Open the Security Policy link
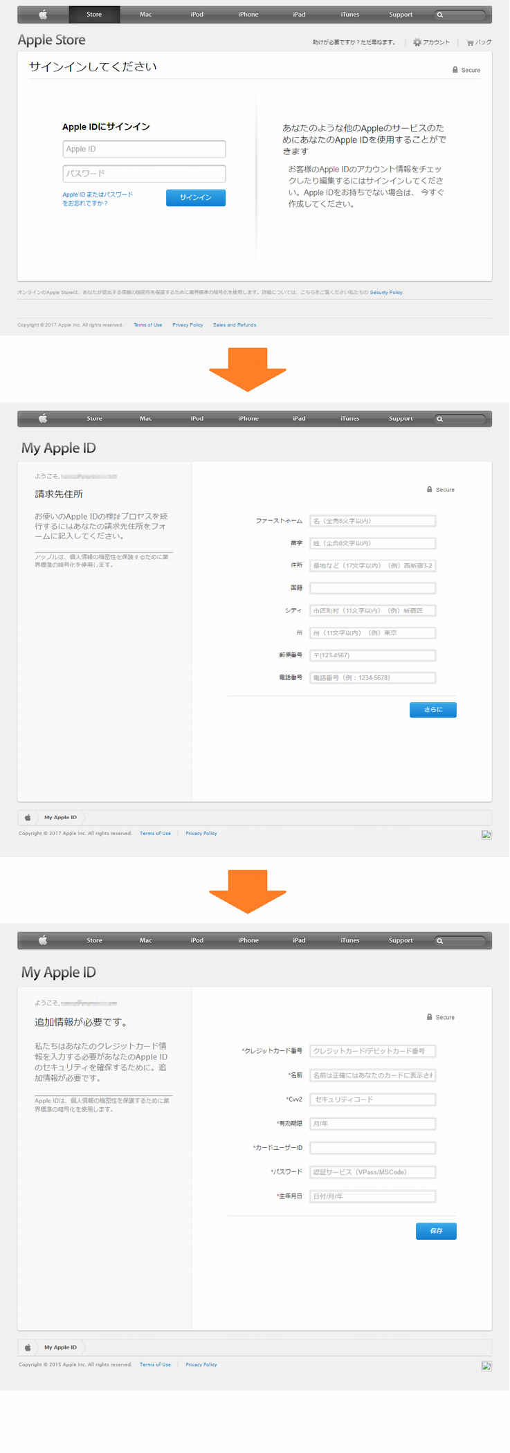 coord(386,293)
